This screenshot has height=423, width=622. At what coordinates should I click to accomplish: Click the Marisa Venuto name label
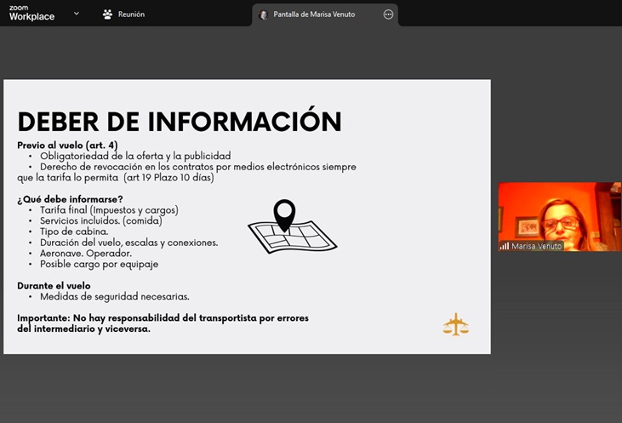coord(536,246)
